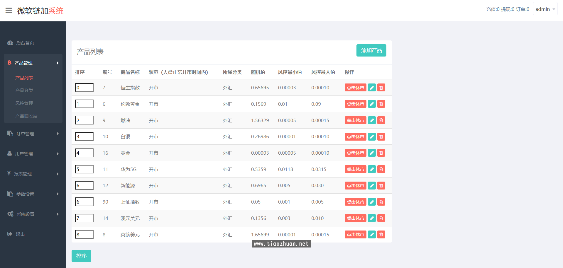Open the 产品分类 submenu item
This screenshot has width=563, height=268.
pos(24,90)
